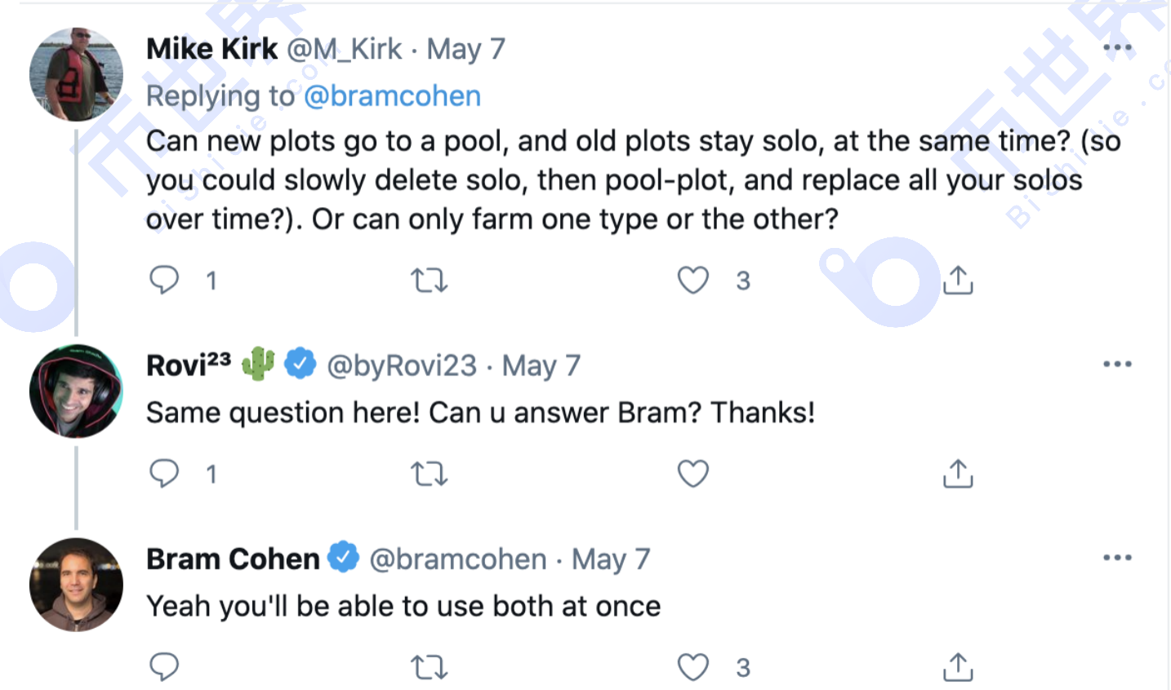View Bram Cohen's profile picture
This screenshot has width=1171, height=690.
pyautogui.click(x=76, y=584)
